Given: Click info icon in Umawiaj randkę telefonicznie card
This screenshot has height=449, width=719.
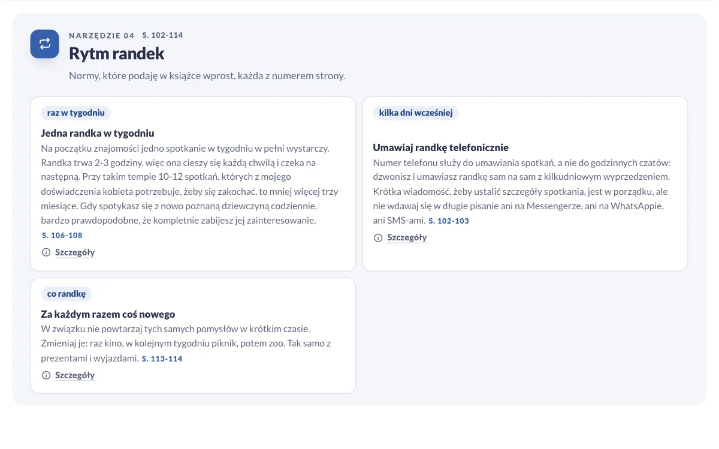Looking at the screenshot, I should (378, 237).
